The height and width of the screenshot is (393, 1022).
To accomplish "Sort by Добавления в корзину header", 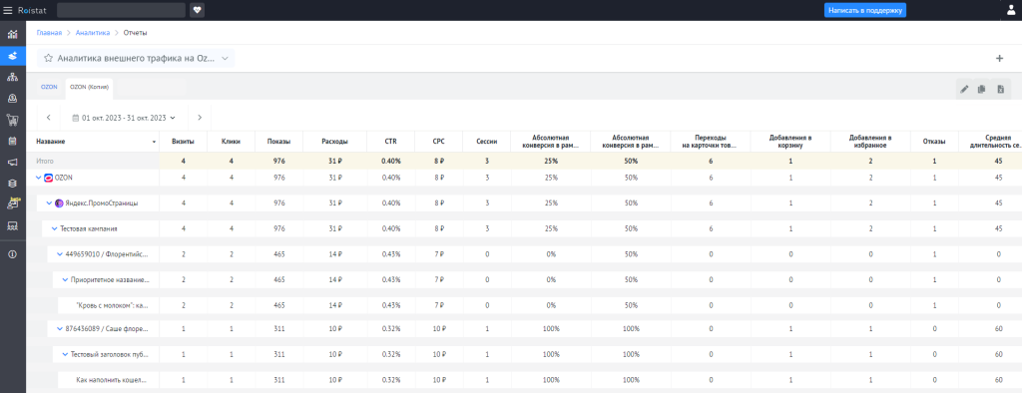I will coord(790,142).
